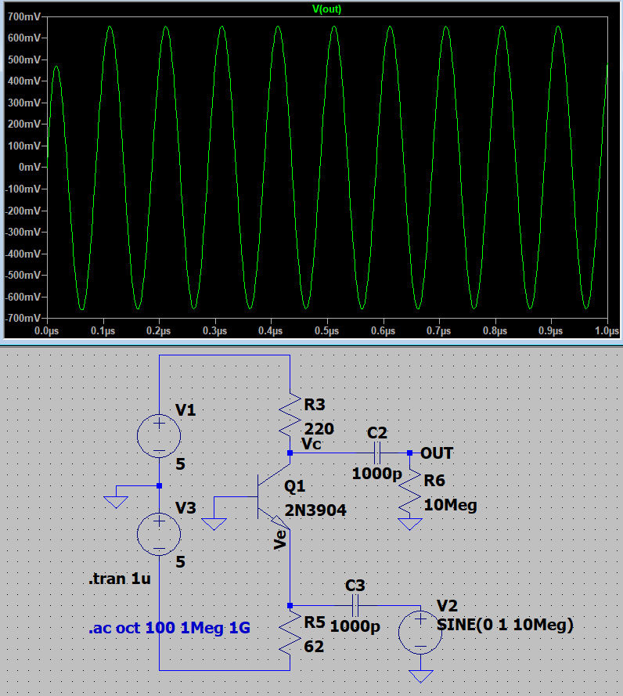Screen dimensions: 623x696
Task: Click the R3 resistor symbol
Action: (x=290, y=415)
